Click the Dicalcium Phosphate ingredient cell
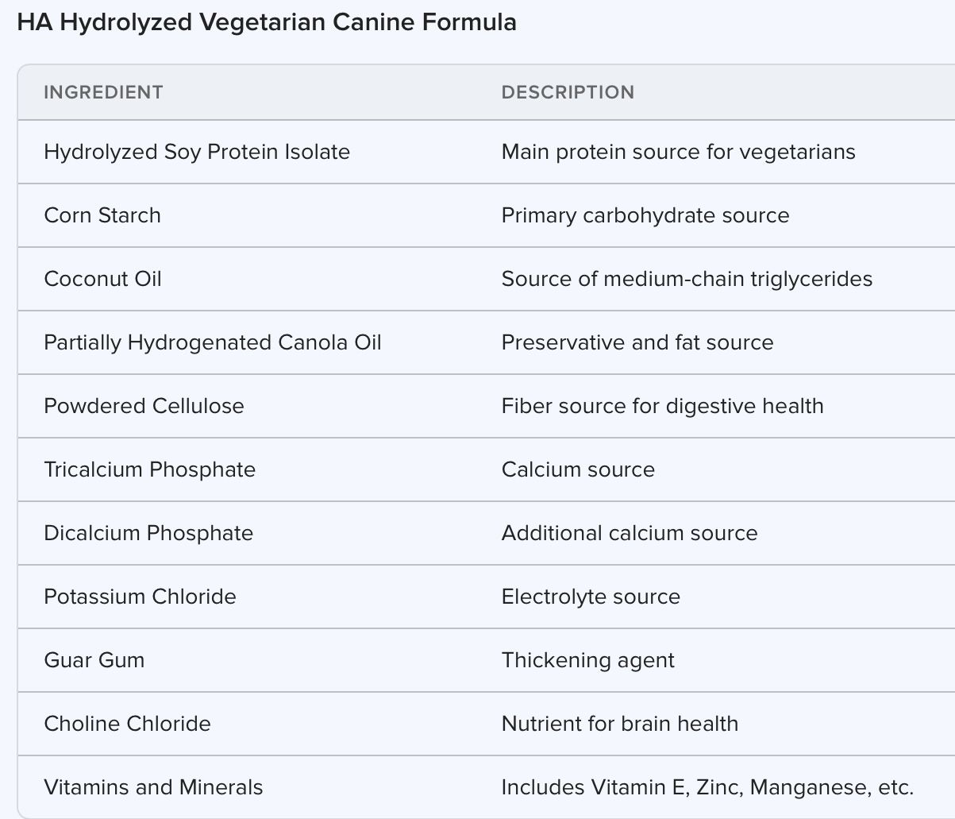This screenshot has height=819, width=955. click(148, 533)
